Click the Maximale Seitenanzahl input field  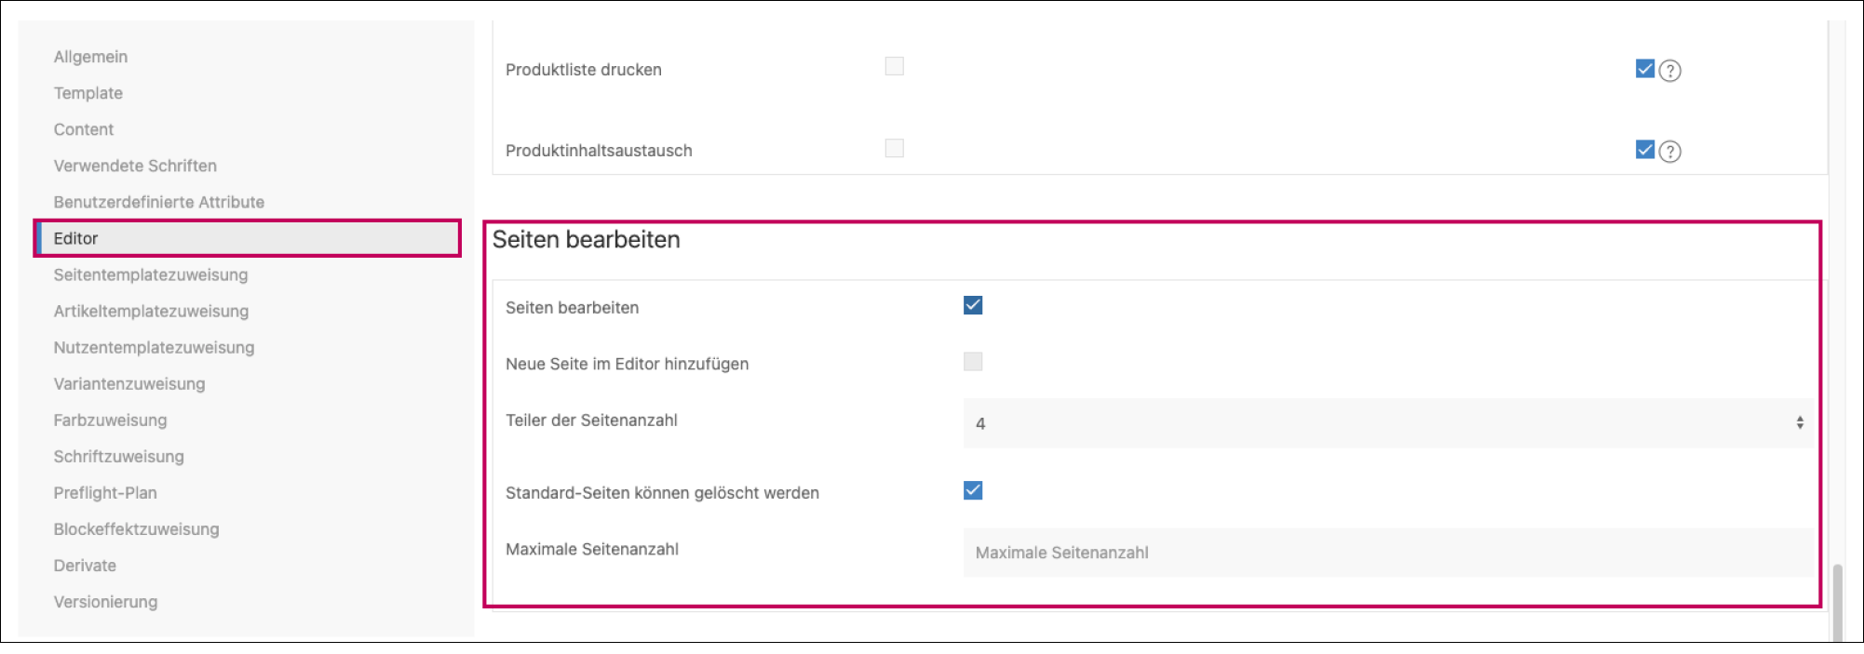[1387, 553]
